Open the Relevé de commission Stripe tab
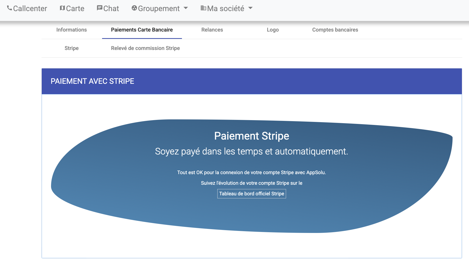 click(x=145, y=48)
